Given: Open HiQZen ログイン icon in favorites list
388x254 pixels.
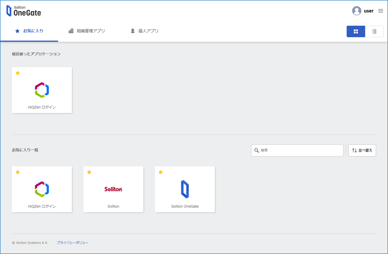Looking at the screenshot, I should 42,189.
